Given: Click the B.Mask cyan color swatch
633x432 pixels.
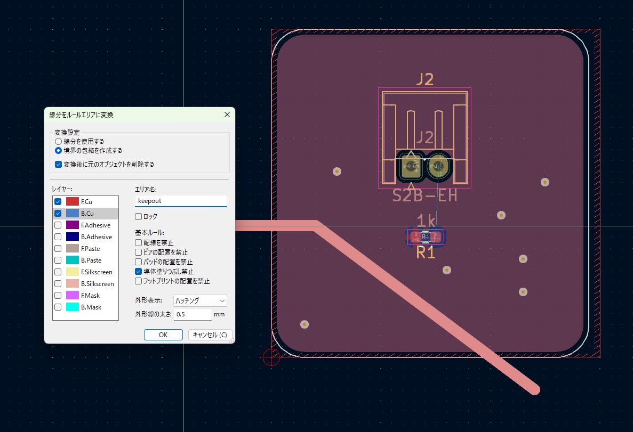Looking at the screenshot, I should tap(73, 306).
